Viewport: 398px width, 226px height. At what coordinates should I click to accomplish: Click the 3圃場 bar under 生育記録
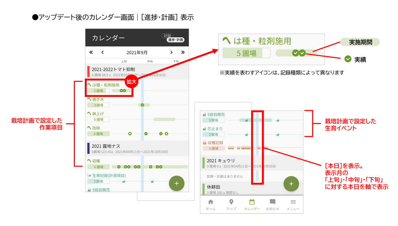[98, 182]
